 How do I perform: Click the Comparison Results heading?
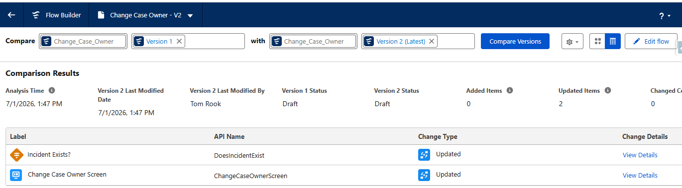tap(42, 73)
